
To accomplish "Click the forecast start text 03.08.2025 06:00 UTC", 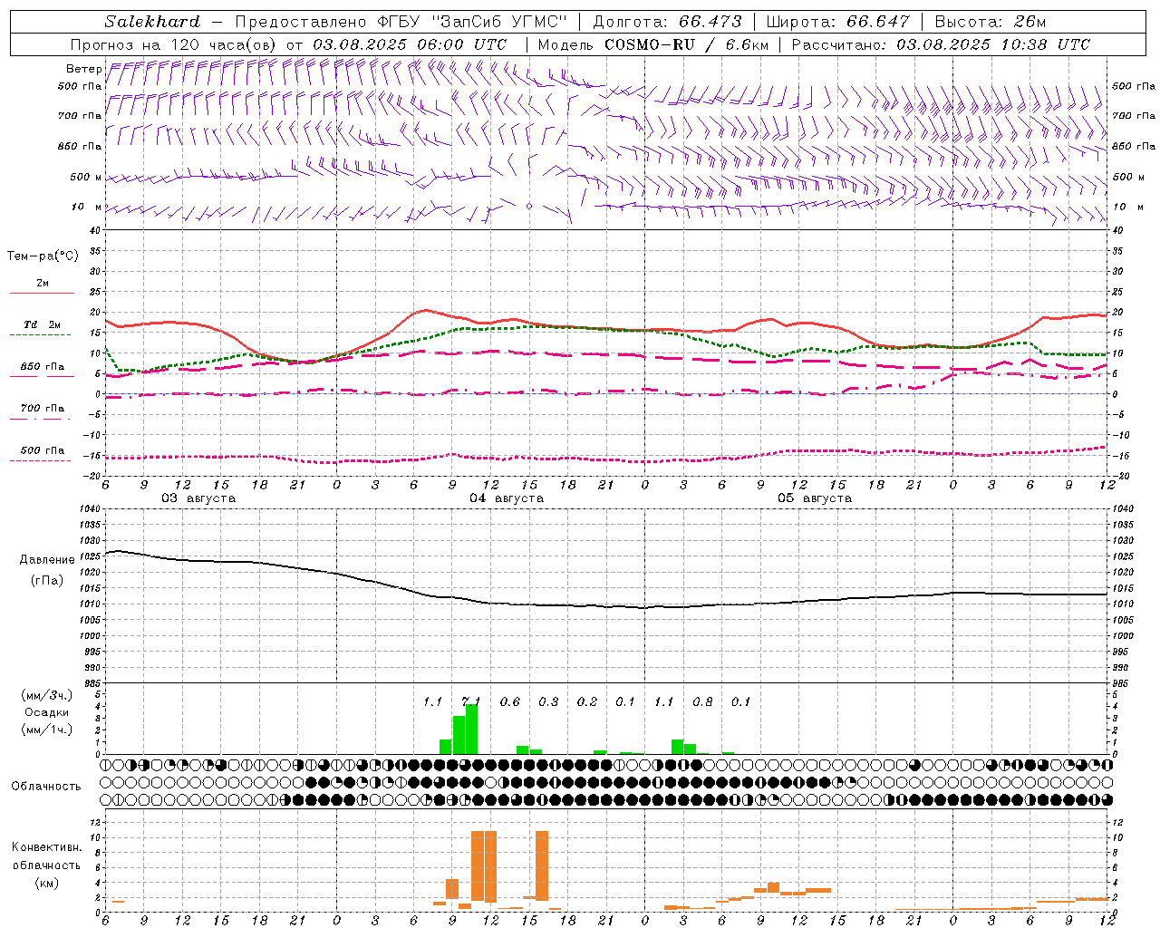I will click(410, 44).
